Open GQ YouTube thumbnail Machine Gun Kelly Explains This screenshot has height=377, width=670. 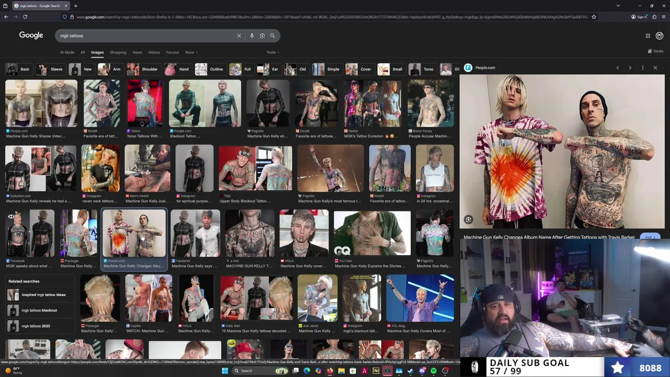372,233
